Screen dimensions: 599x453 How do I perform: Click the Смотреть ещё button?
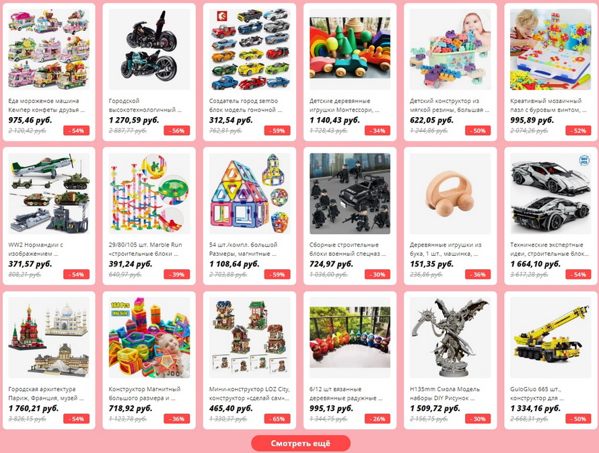301,444
